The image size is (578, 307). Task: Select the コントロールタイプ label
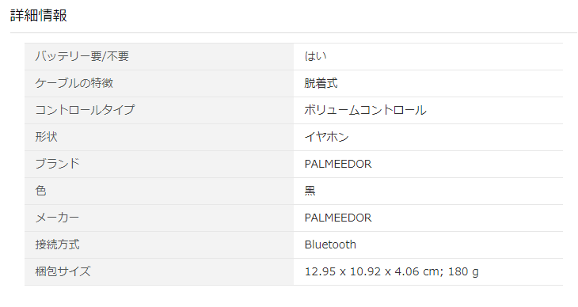click(86, 110)
